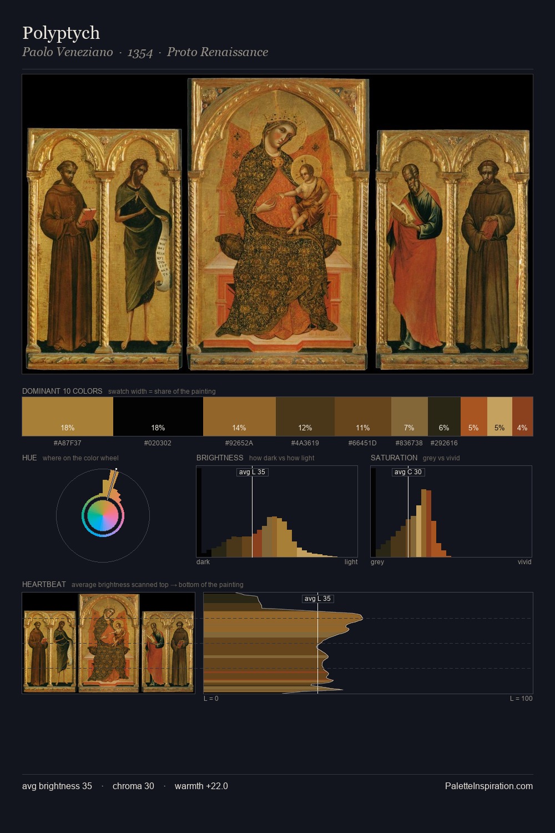Screen dimensions: 555x833
Task: Click the 'light' brightness axis label
Action: (351, 562)
